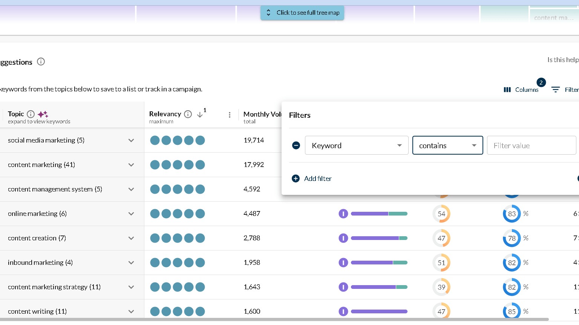This screenshot has height=325, width=579.
Task: Click the Add filter plus icon
Action: [296, 178]
